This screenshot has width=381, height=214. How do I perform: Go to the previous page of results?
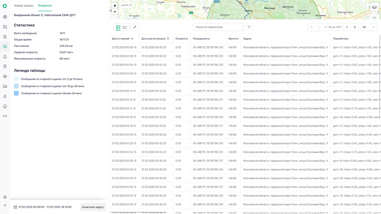click(x=319, y=27)
